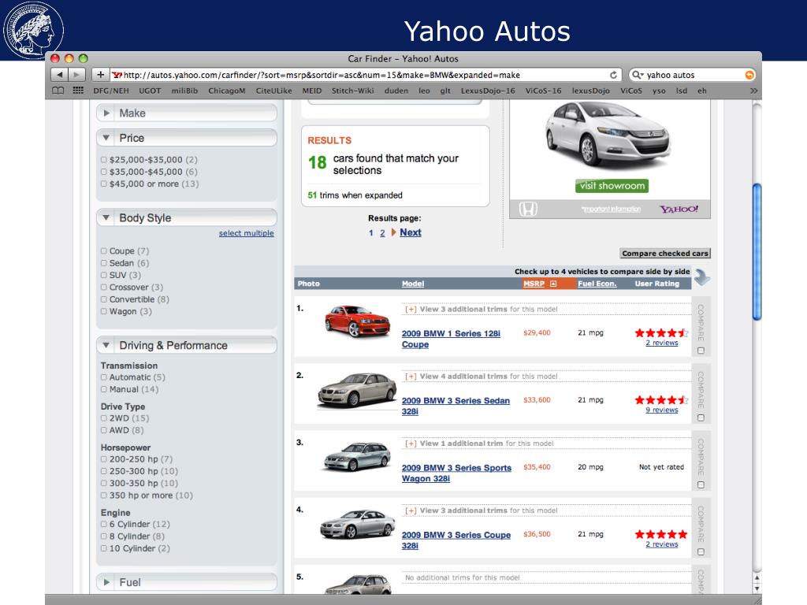Open the Top Sites grid icon
The height and width of the screenshot is (605, 807).
coord(78,91)
